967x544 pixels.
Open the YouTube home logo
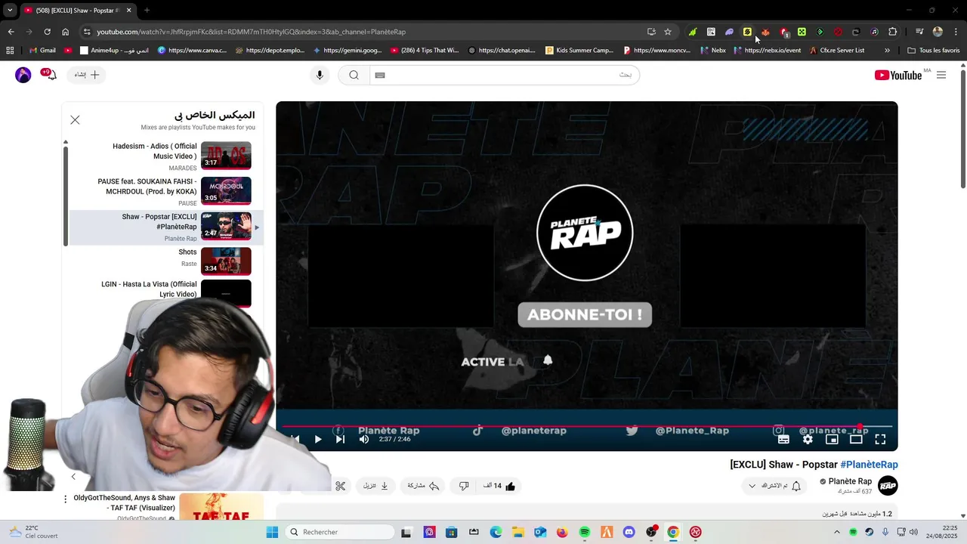point(898,75)
